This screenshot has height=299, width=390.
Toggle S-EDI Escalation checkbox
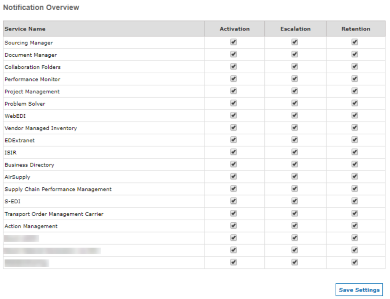(x=294, y=201)
